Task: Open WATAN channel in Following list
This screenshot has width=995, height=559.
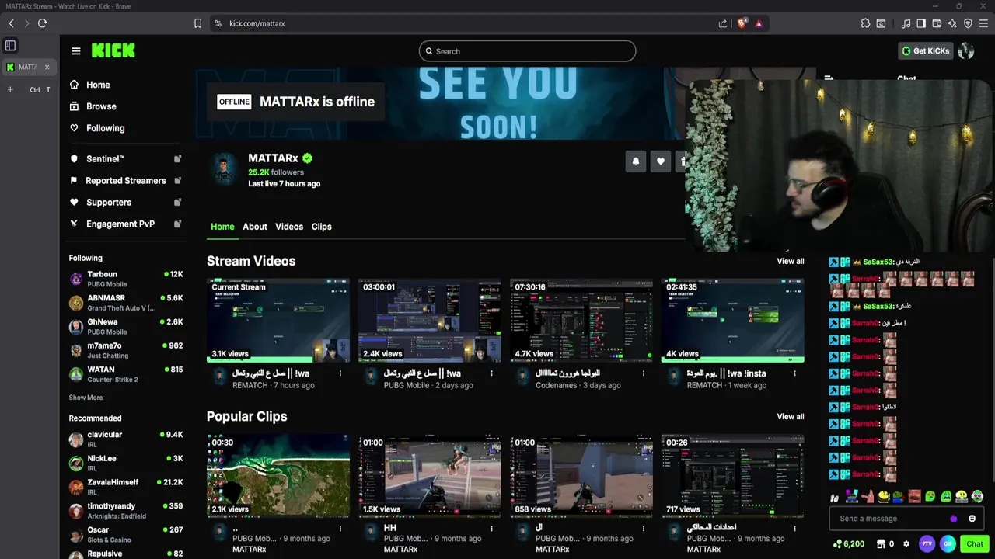Action: 126,374
